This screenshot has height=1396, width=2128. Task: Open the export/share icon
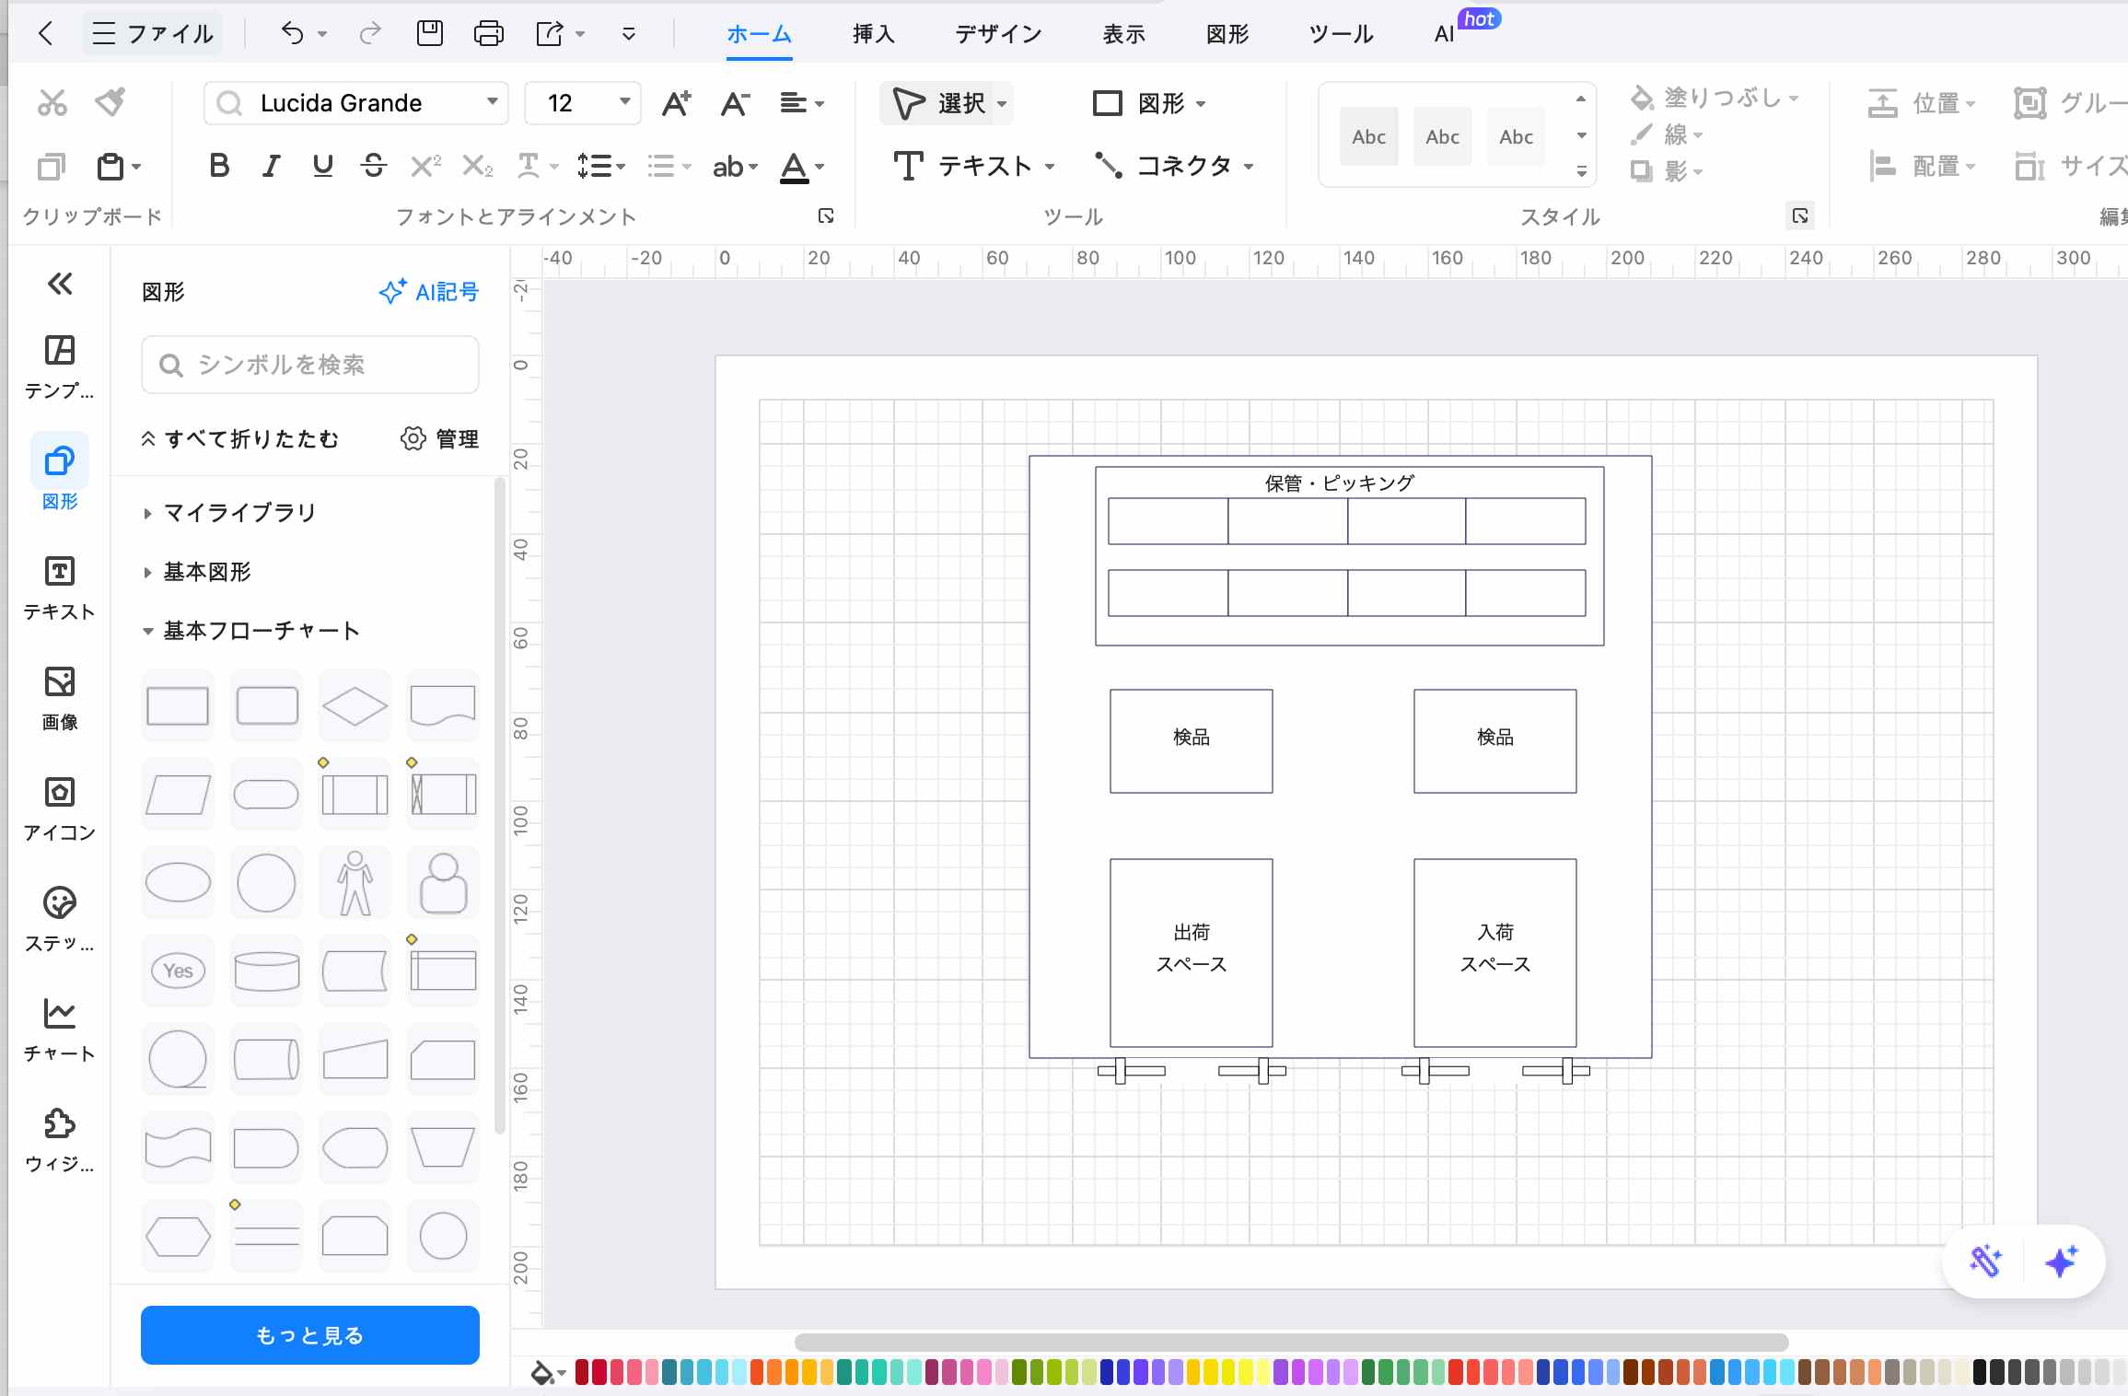(x=550, y=34)
